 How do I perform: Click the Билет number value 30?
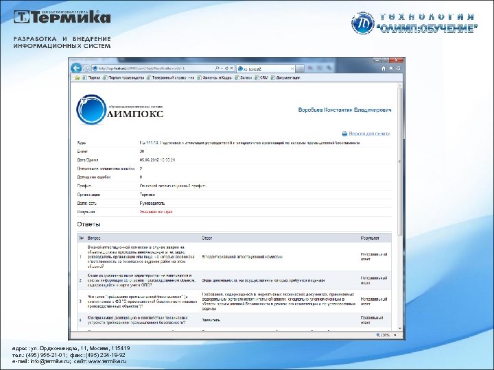(x=142, y=151)
